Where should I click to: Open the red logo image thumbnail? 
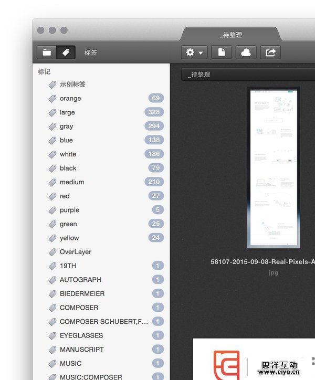[x=254, y=359]
